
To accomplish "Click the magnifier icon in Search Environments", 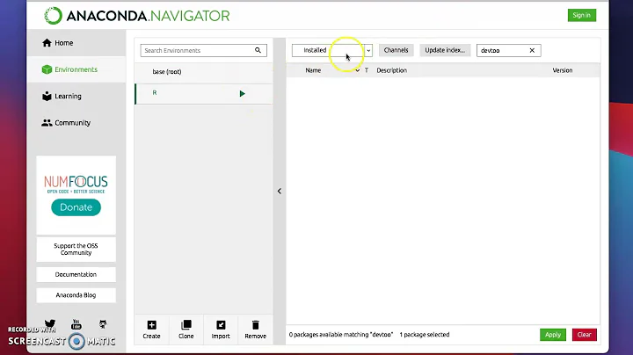I will pyautogui.click(x=258, y=50).
